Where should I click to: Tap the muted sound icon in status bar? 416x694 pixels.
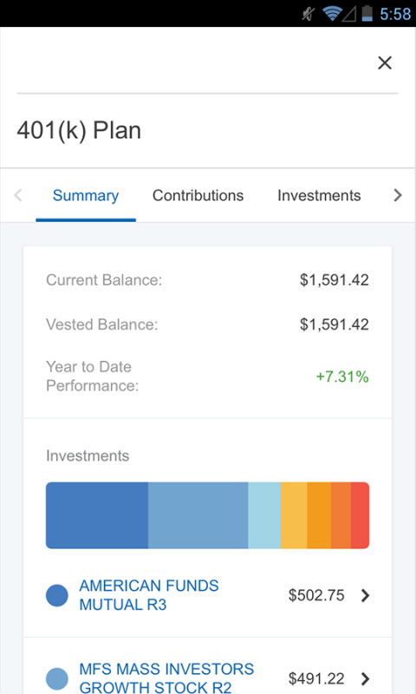tap(309, 14)
